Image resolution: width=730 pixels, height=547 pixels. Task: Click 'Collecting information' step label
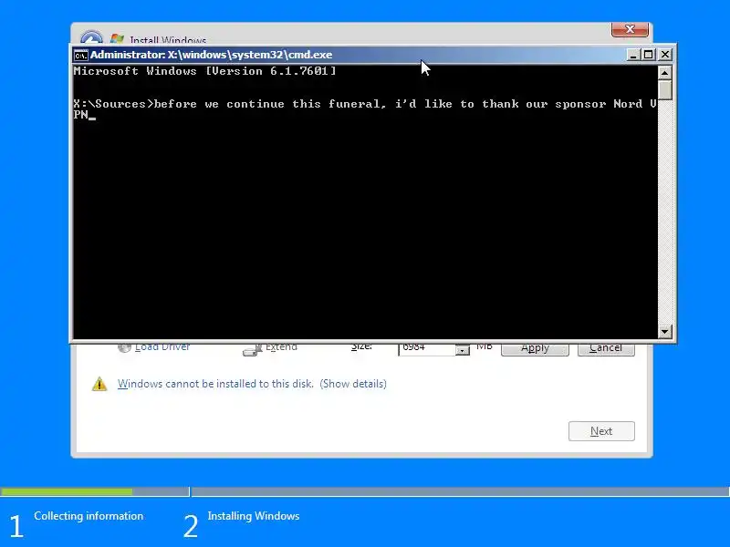point(89,516)
